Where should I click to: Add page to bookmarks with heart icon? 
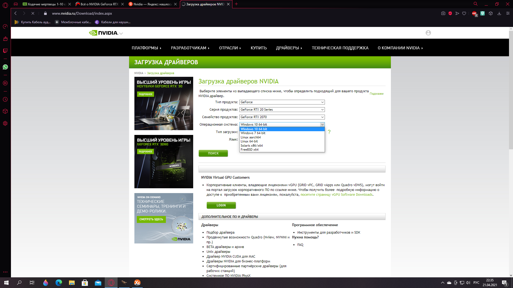pyautogui.click(x=464, y=13)
